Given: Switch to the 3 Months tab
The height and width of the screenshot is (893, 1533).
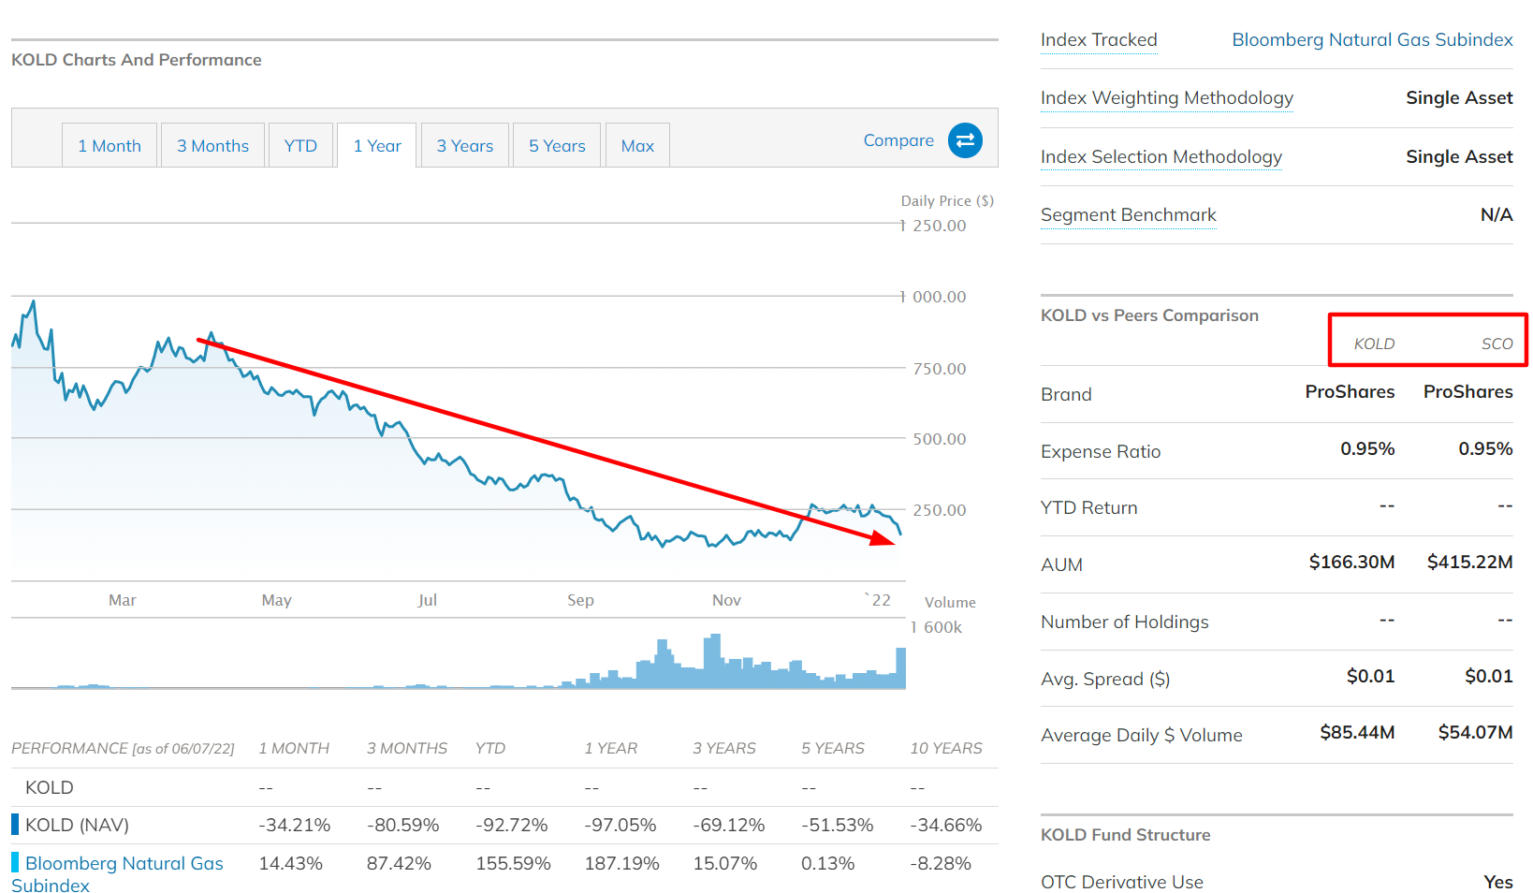Looking at the screenshot, I should [213, 145].
